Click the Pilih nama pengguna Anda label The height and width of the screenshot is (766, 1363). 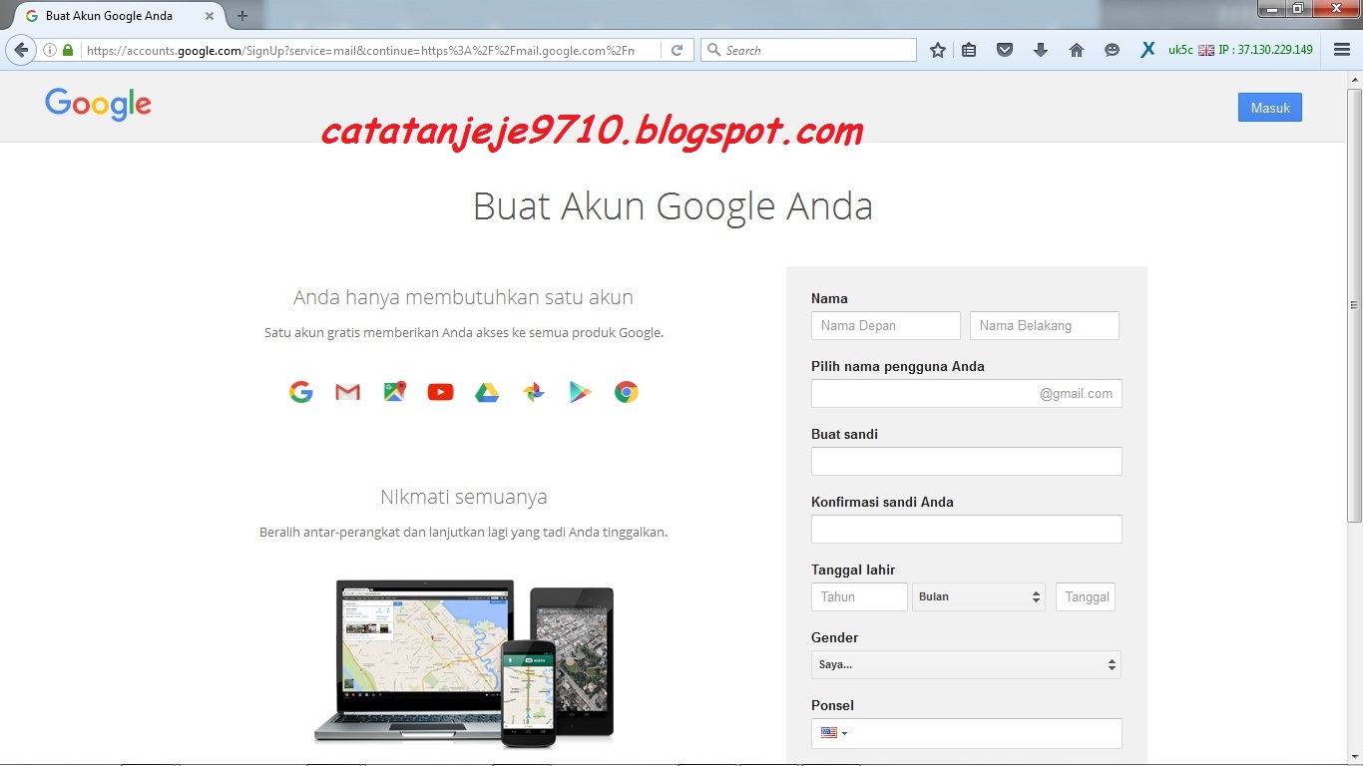click(898, 366)
